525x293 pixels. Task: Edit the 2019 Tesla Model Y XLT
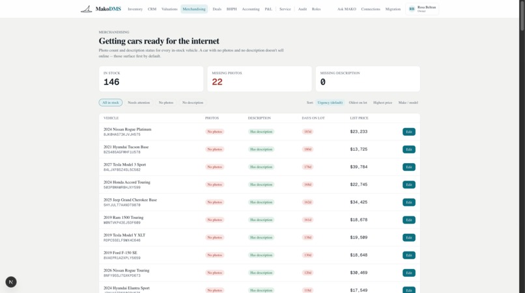[409, 238]
